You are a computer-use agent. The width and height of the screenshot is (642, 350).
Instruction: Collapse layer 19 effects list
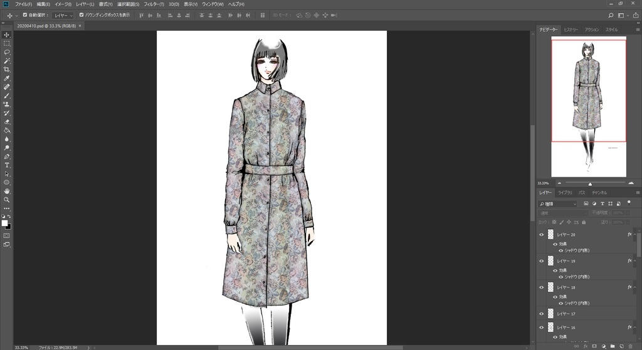pyautogui.click(x=635, y=261)
